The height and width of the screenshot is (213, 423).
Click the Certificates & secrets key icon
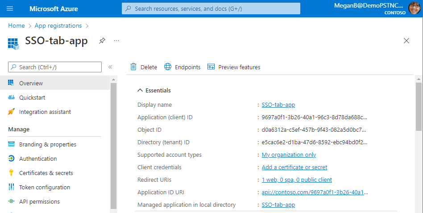coord(11,173)
